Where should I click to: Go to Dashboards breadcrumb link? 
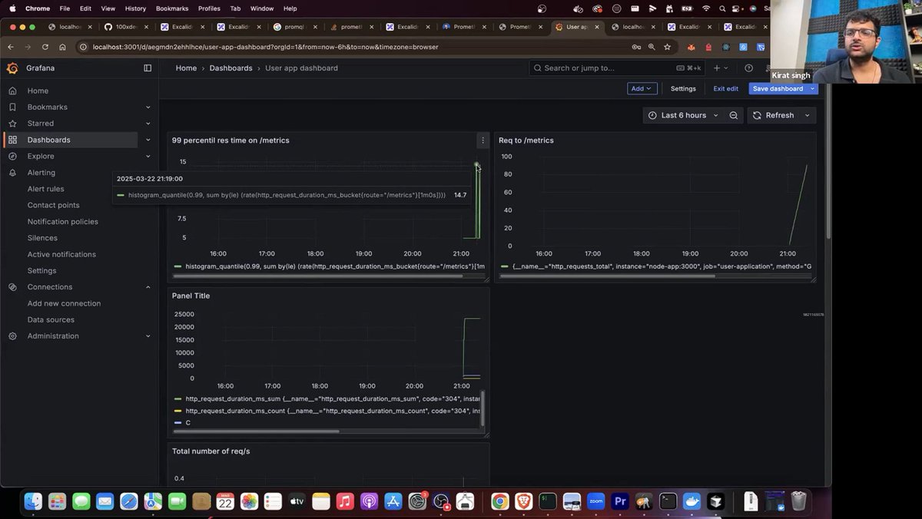click(230, 68)
